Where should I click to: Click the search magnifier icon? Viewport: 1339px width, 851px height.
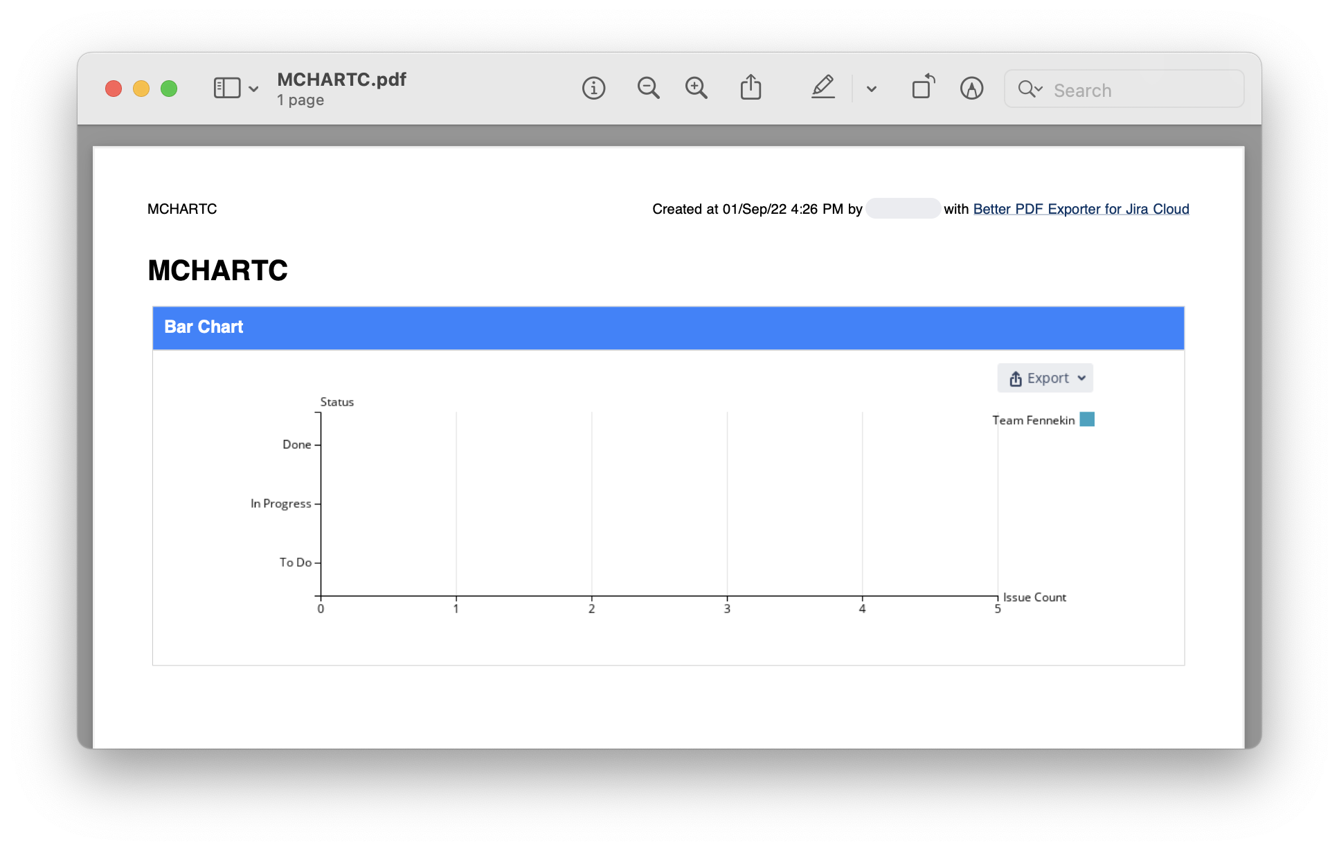1027,89
